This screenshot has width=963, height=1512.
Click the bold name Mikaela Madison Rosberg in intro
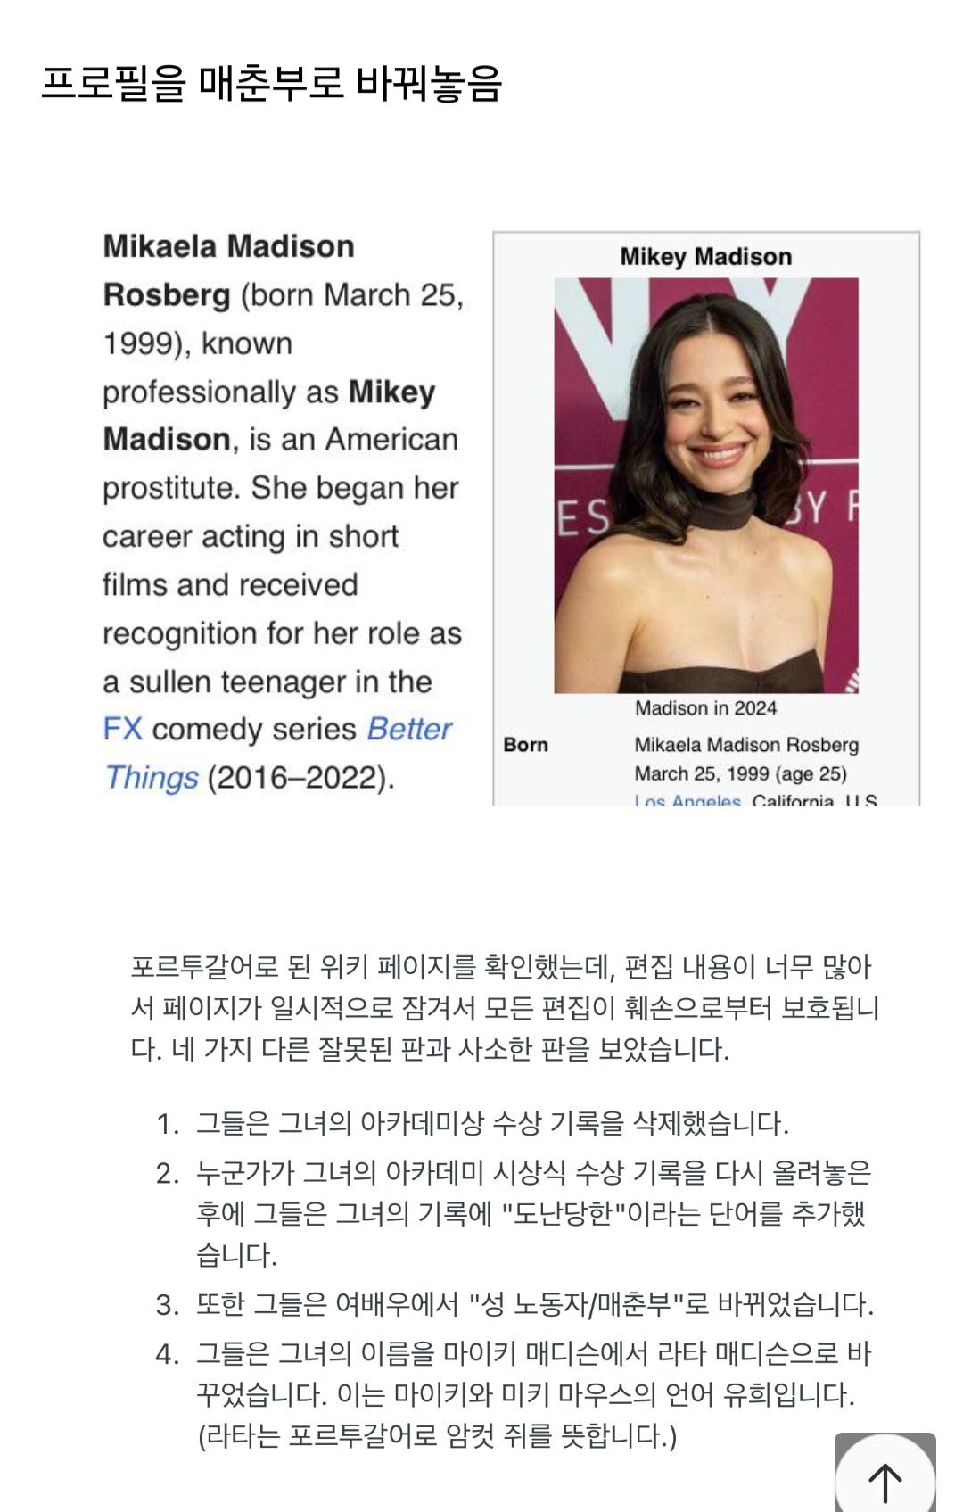coord(228,270)
